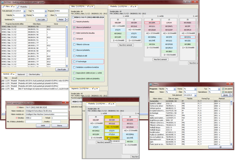This screenshot has width=235, height=160.
Task: Select the Humanistika row in Obory list
Action: 190,101
